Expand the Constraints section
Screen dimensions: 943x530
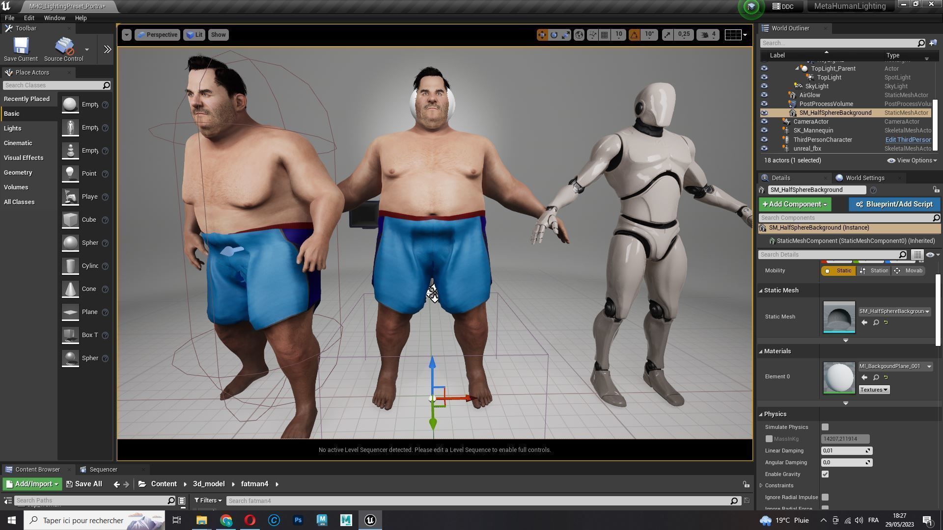(x=761, y=486)
